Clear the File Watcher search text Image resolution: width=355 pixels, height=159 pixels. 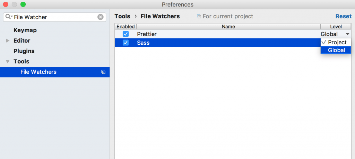point(100,17)
